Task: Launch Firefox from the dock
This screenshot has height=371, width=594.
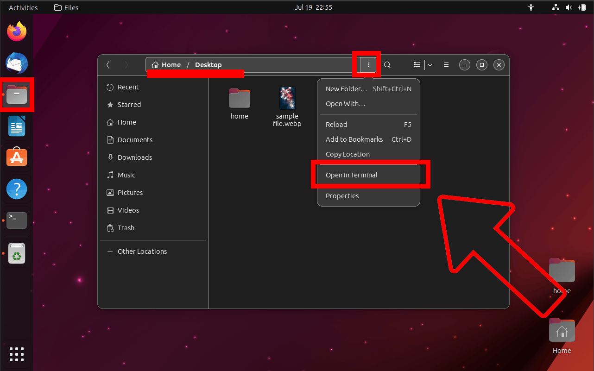Action: 16,31
